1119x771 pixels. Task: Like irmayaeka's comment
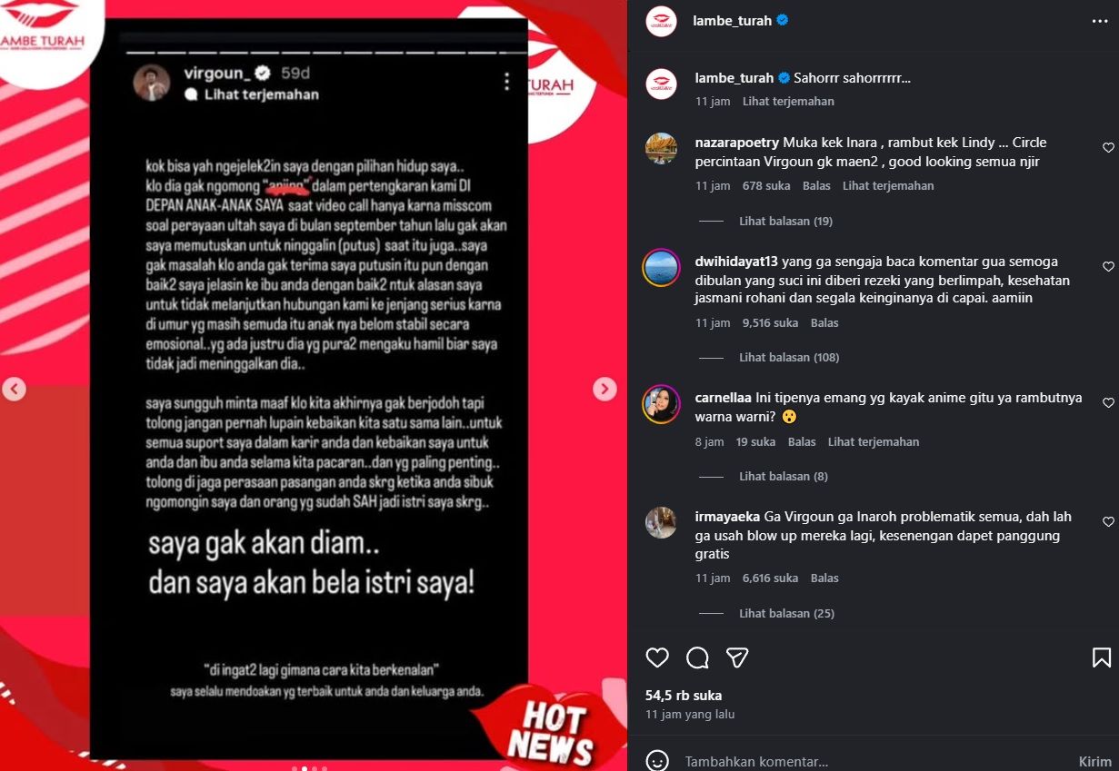coord(1108,522)
